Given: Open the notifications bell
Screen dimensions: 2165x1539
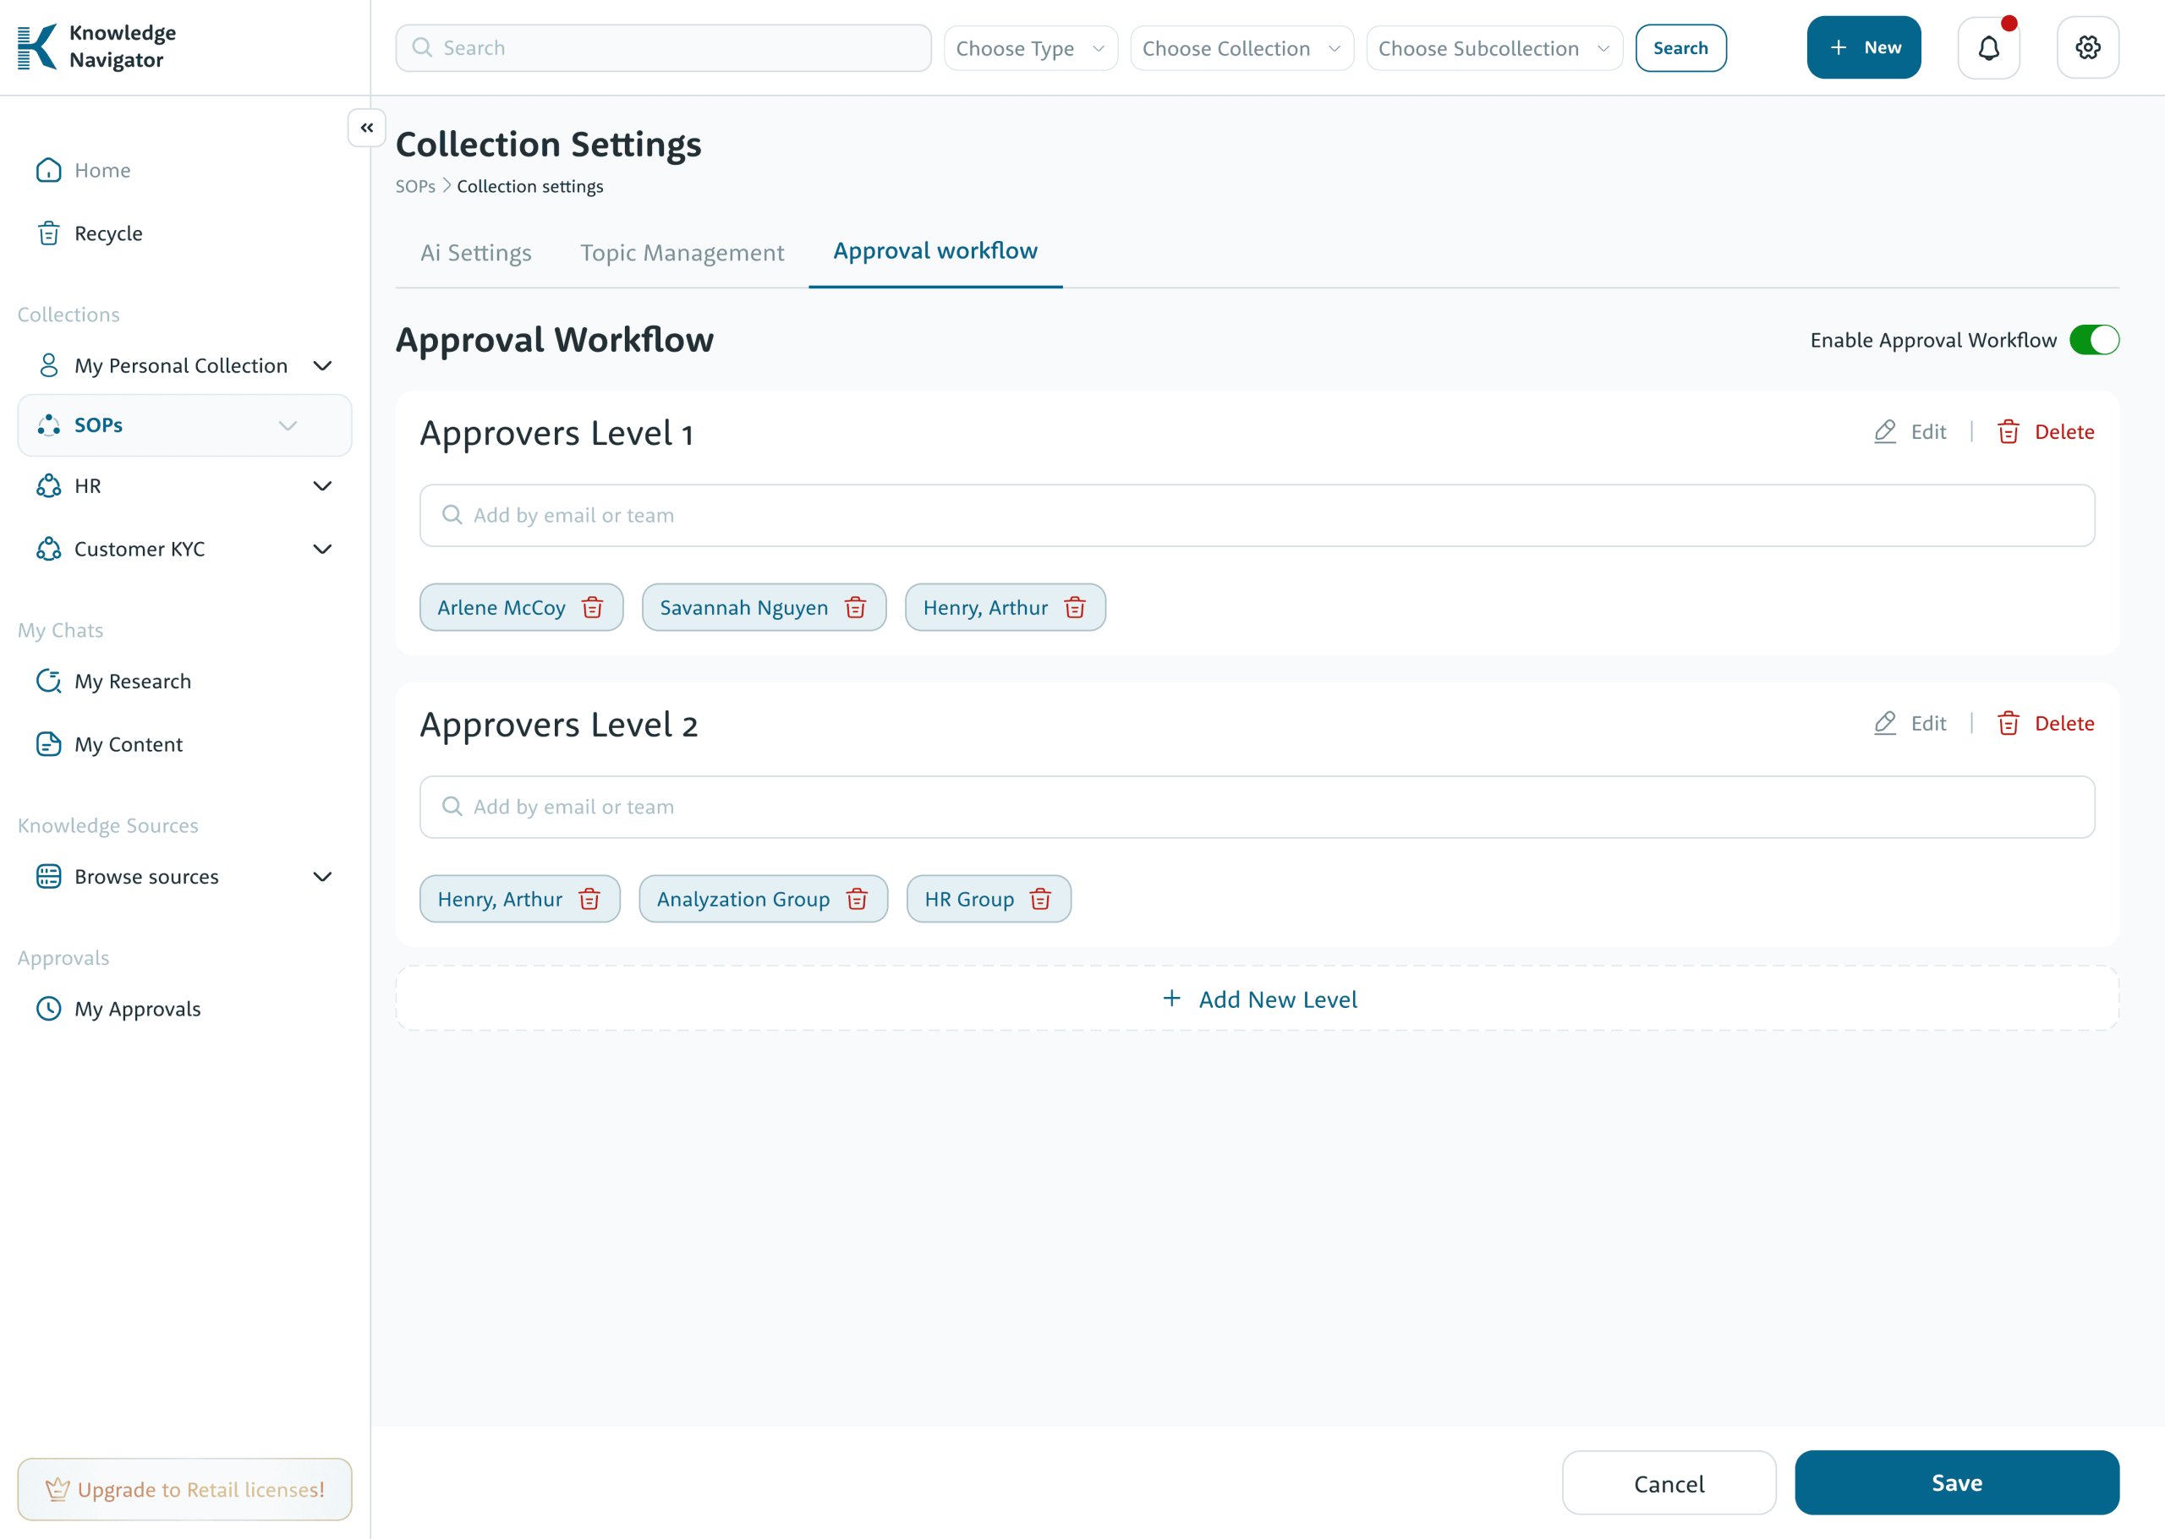Looking at the screenshot, I should point(1987,47).
